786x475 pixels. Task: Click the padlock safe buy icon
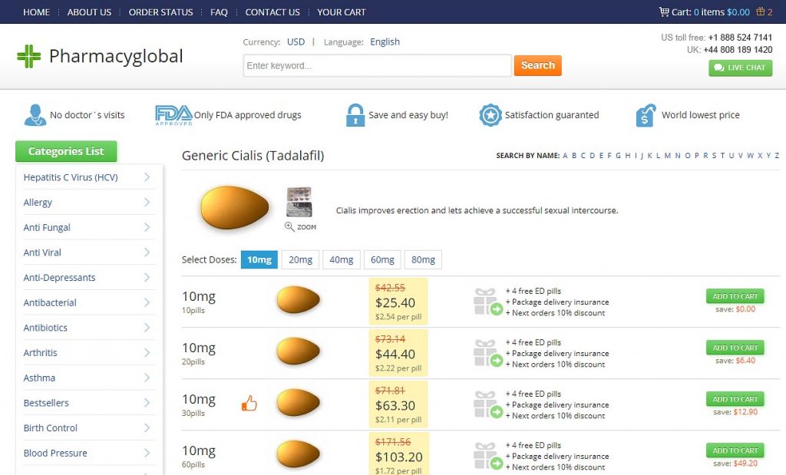(355, 115)
